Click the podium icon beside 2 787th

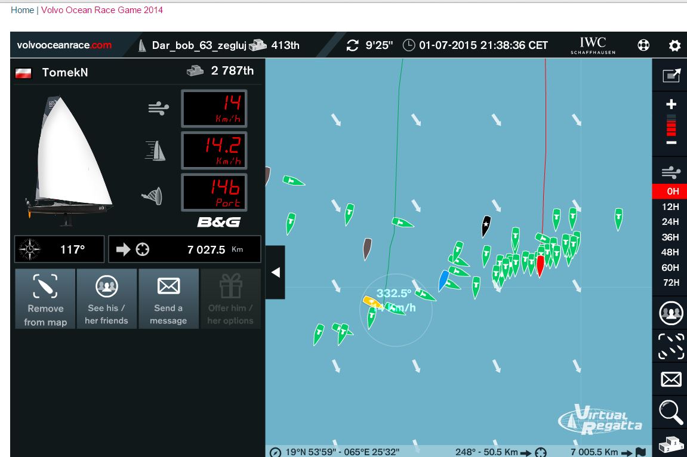click(x=195, y=70)
